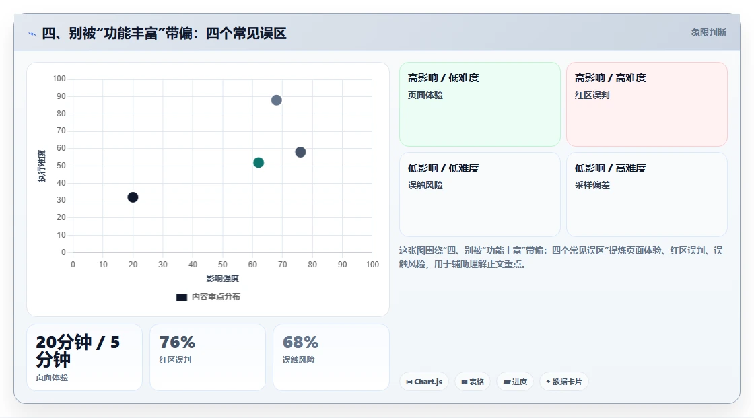
Task: Select the Chart.js tag chip
Action: coord(424,382)
